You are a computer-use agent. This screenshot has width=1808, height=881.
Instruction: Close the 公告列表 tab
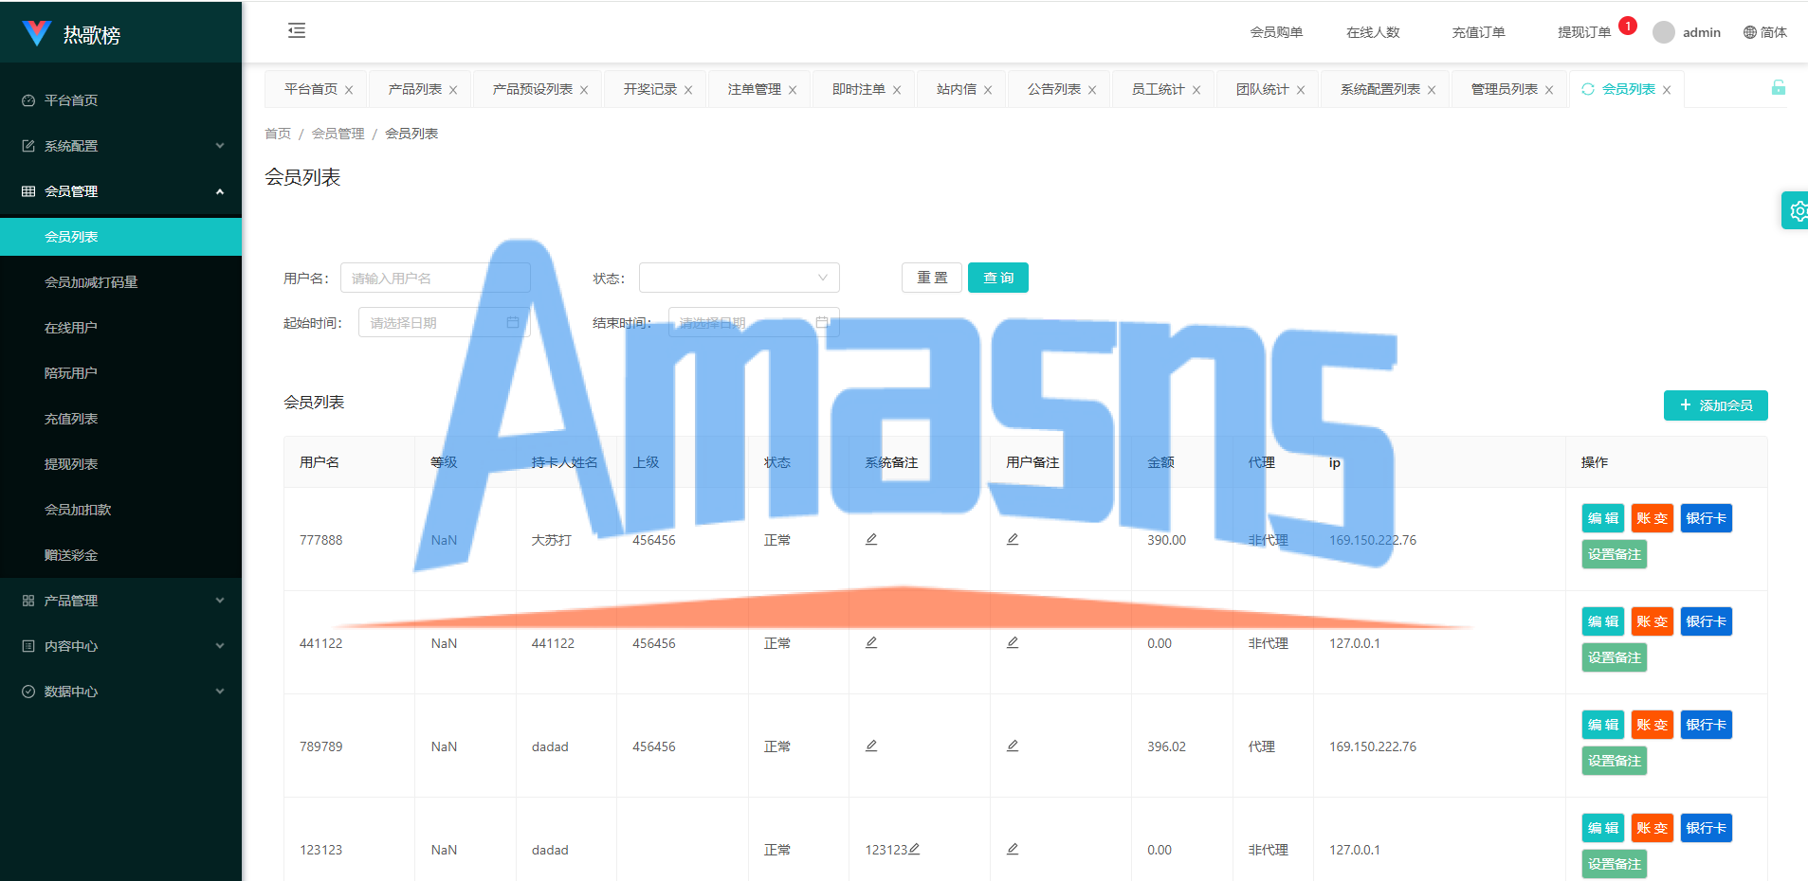tap(1092, 90)
